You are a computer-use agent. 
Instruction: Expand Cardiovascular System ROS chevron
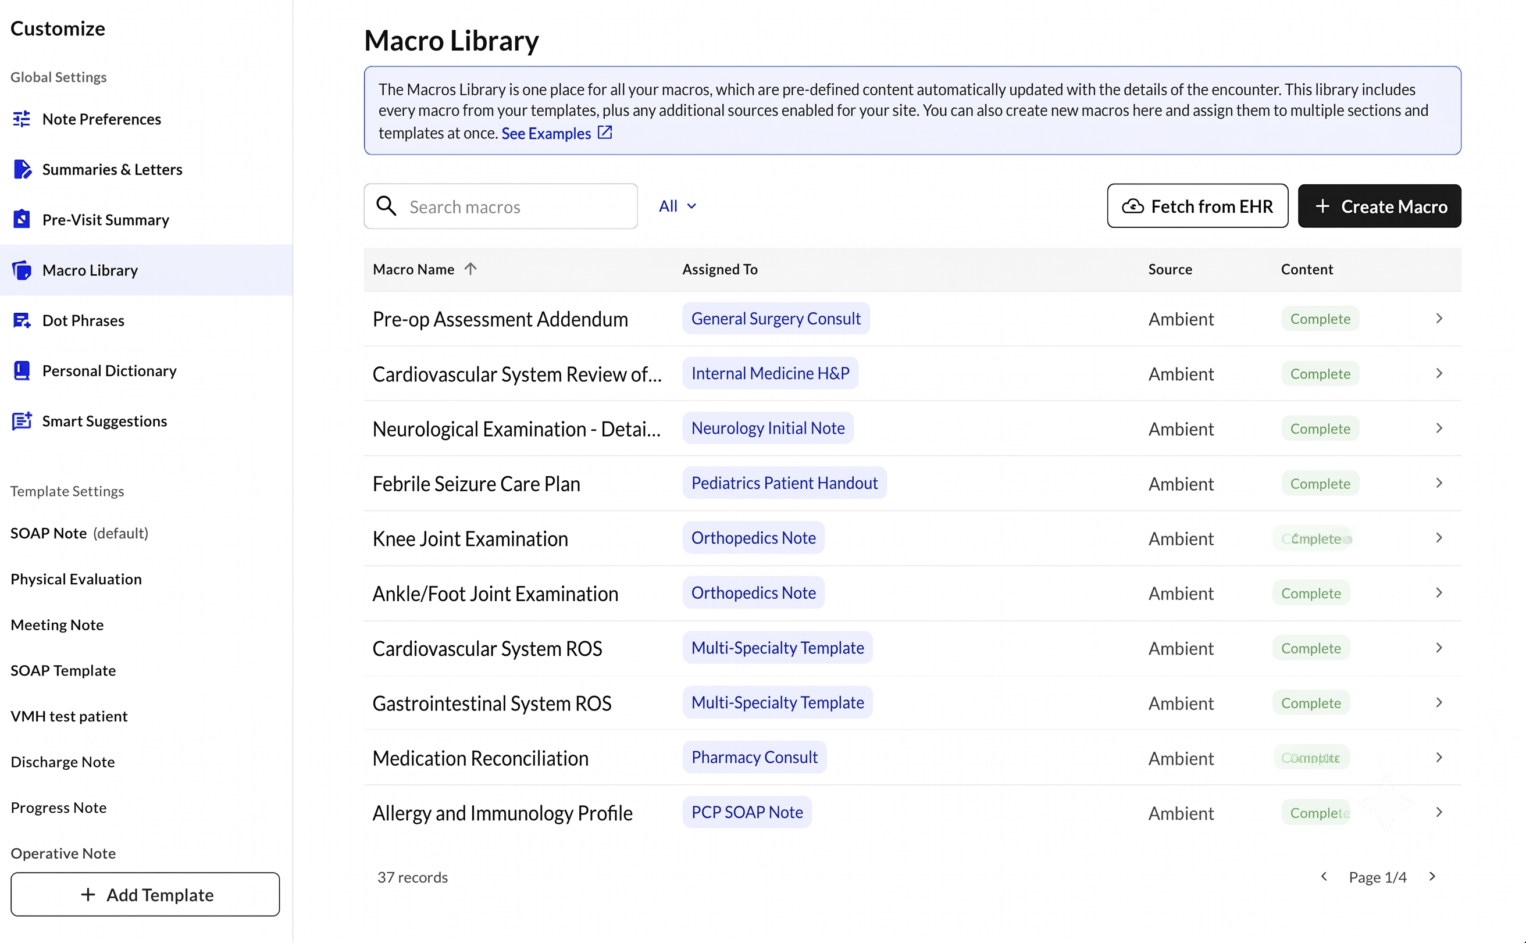[1439, 648]
